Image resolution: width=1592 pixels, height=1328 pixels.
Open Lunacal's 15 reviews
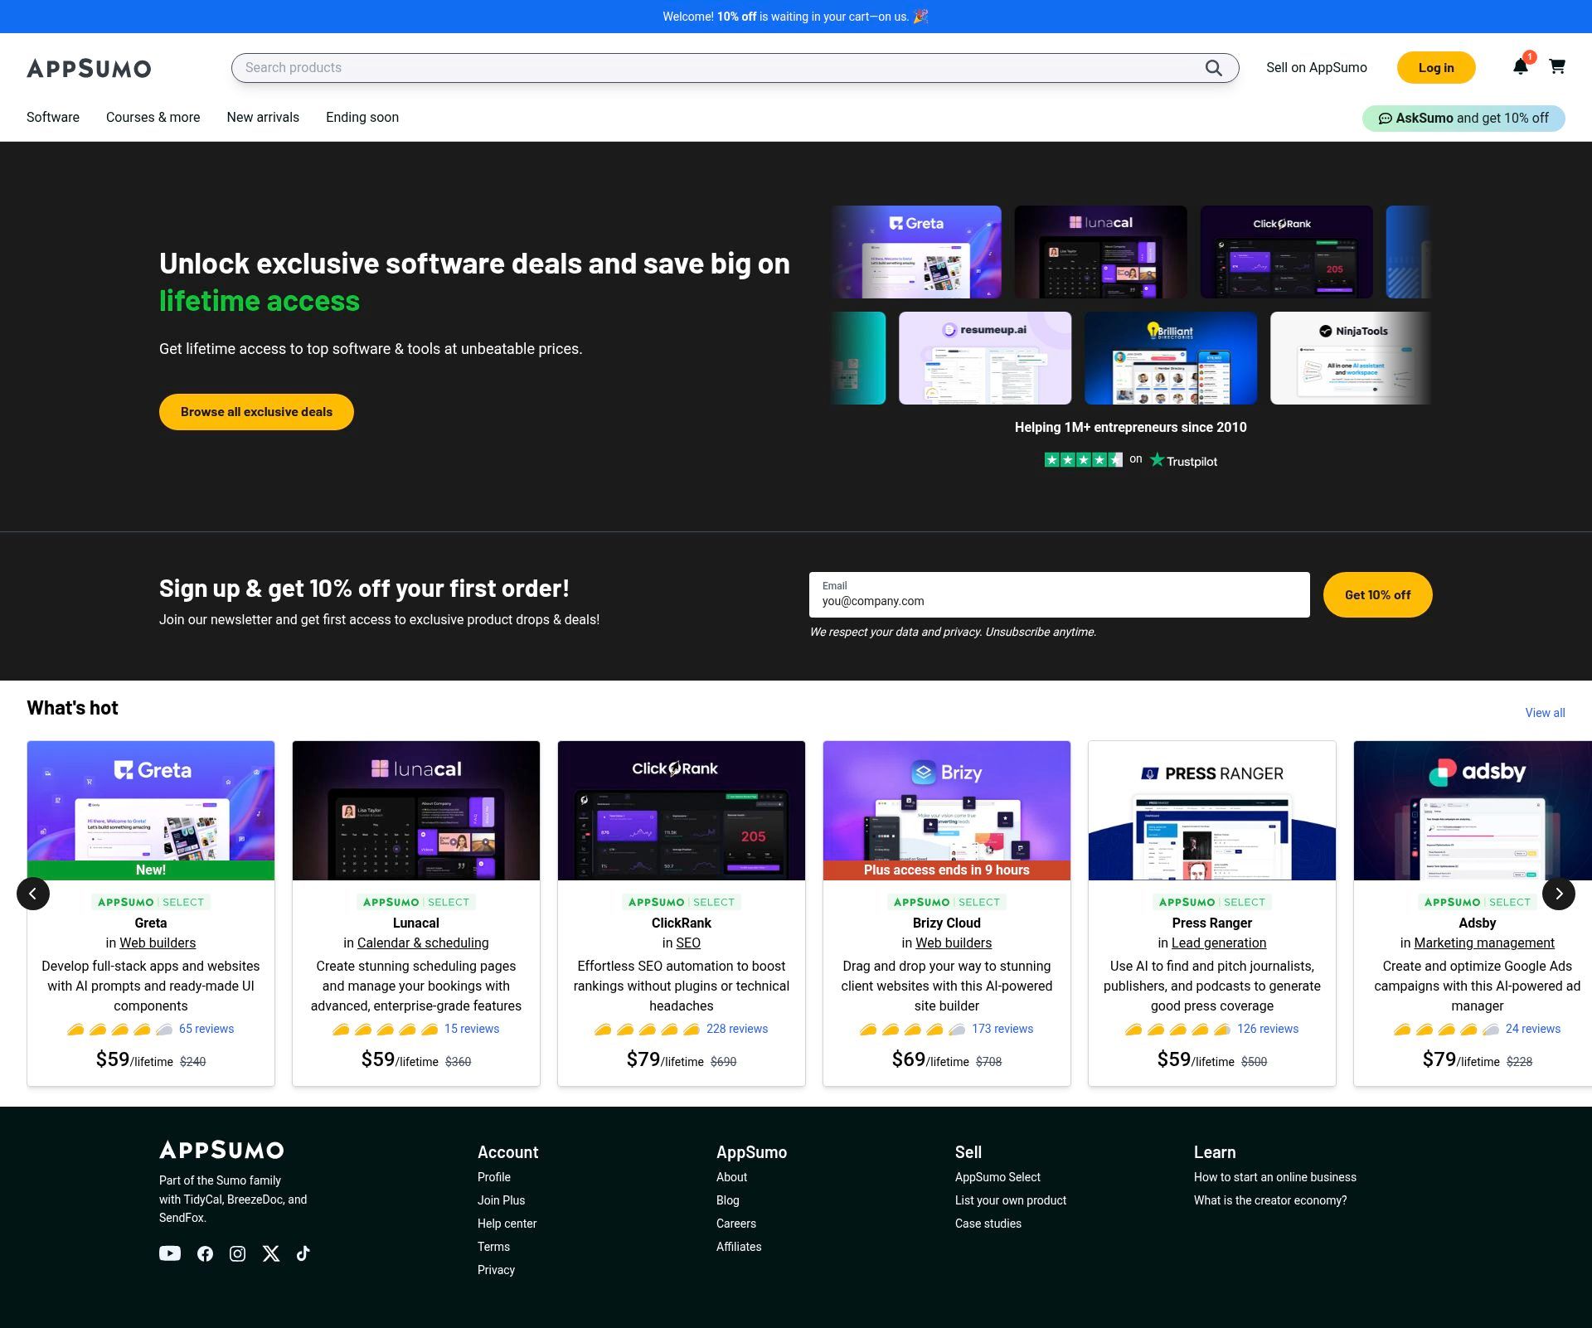[x=472, y=1029]
